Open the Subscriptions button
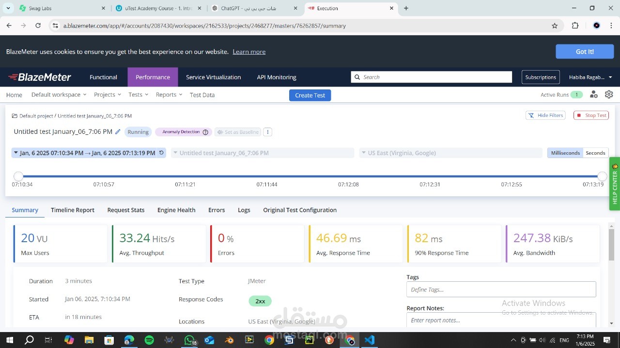Image resolution: width=620 pixels, height=348 pixels. (x=541, y=77)
